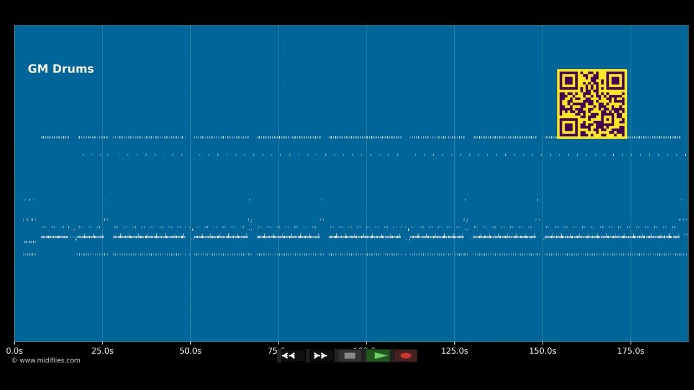Screen dimensions: 694x390
Task: Click the yellow QR code image
Action: point(592,104)
